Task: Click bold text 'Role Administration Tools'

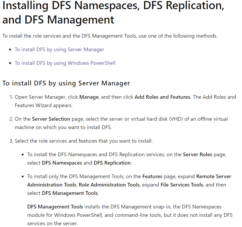Action: point(109,185)
